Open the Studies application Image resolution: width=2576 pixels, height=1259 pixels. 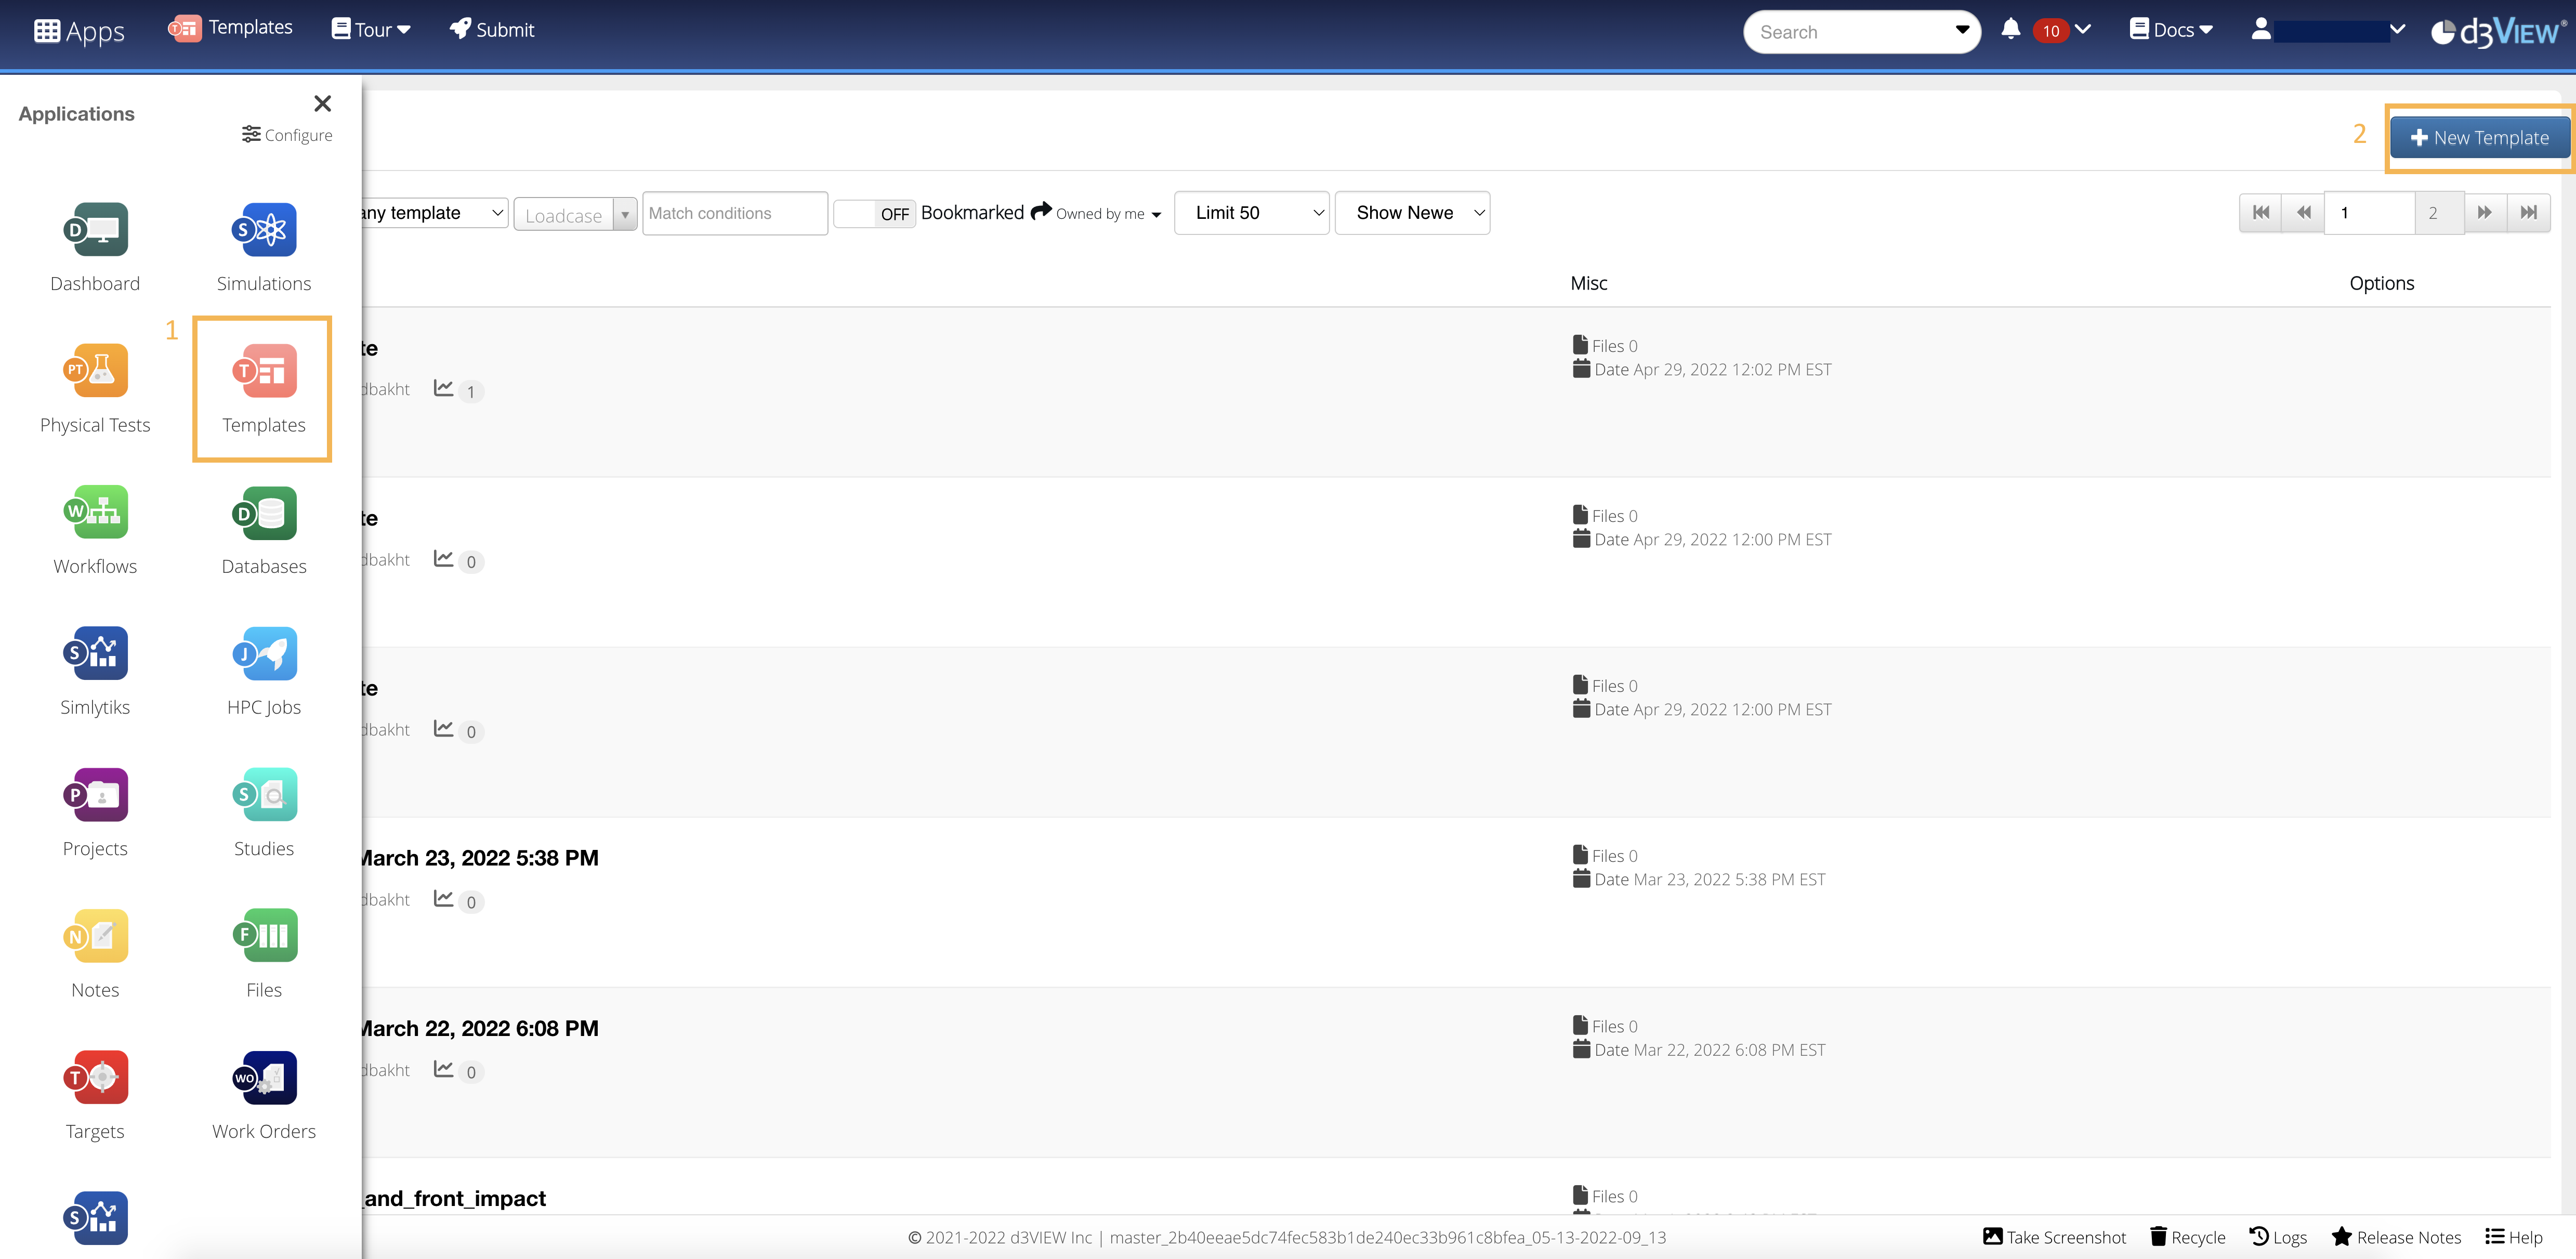tap(264, 812)
